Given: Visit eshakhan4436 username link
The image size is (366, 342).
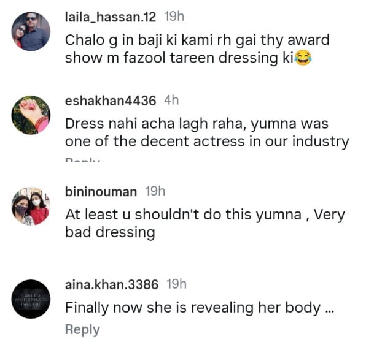Looking at the screenshot, I should (111, 101).
